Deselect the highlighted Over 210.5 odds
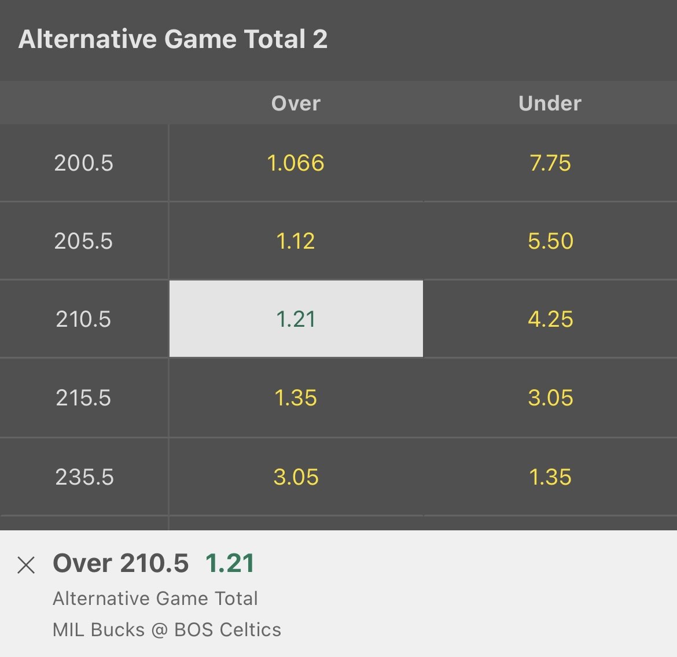 point(296,319)
